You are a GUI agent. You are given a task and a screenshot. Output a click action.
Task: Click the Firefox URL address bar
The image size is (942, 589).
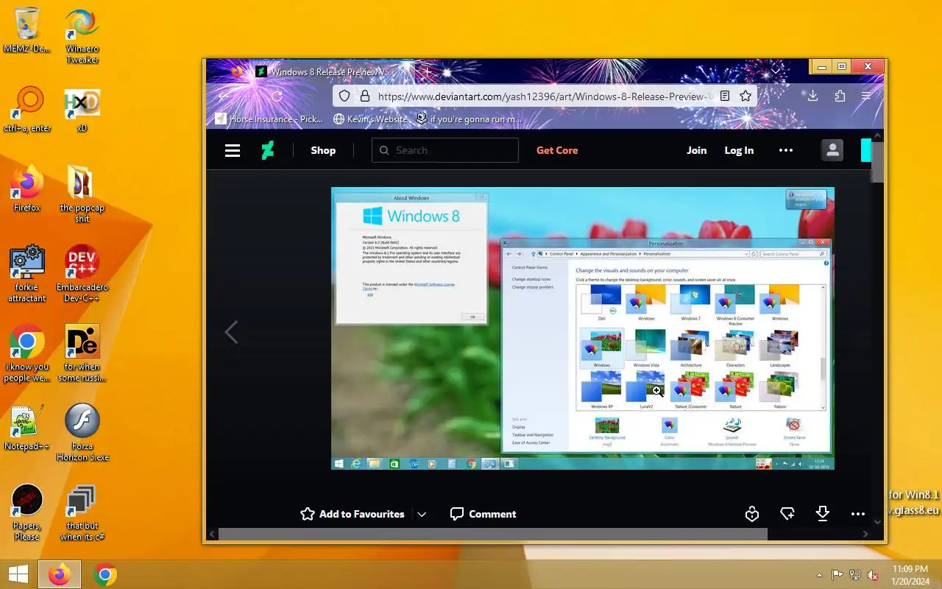click(x=544, y=96)
